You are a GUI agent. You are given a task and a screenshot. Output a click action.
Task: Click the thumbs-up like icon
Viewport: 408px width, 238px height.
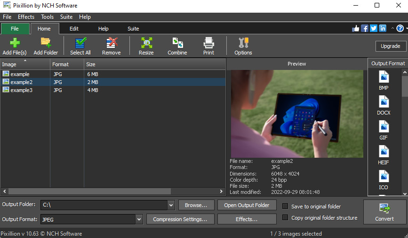[x=355, y=28]
